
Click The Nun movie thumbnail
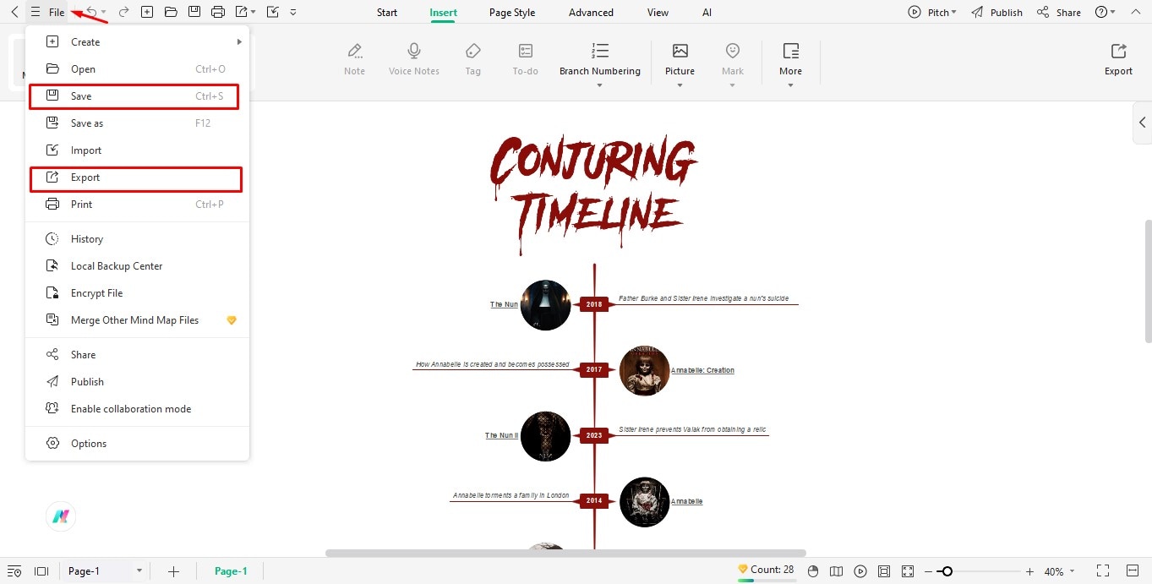pyautogui.click(x=545, y=304)
